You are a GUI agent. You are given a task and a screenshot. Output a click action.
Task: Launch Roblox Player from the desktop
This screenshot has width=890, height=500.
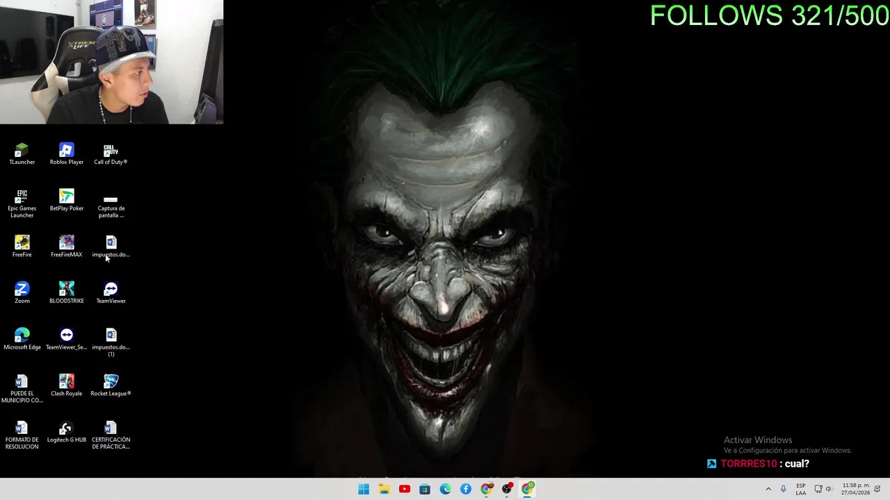(x=66, y=154)
